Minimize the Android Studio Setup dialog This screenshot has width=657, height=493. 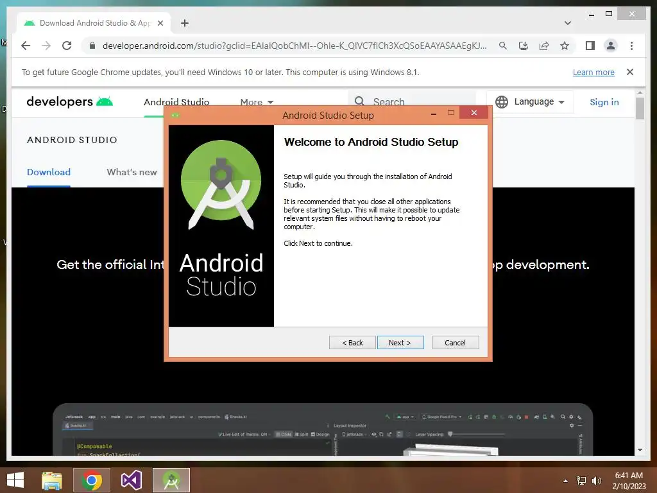(434, 113)
